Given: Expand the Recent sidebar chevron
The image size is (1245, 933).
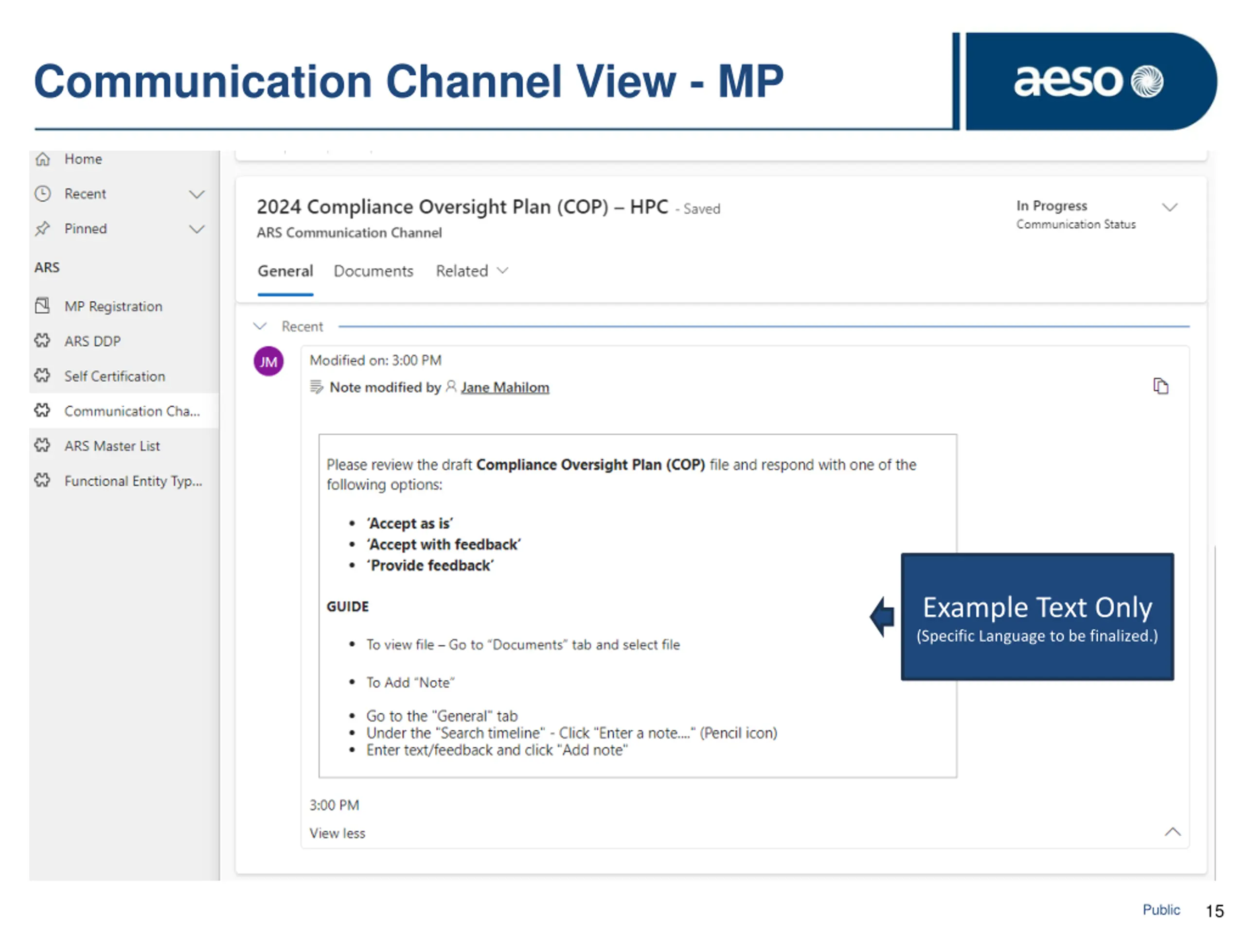Looking at the screenshot, I should click(x=196, y=194).
